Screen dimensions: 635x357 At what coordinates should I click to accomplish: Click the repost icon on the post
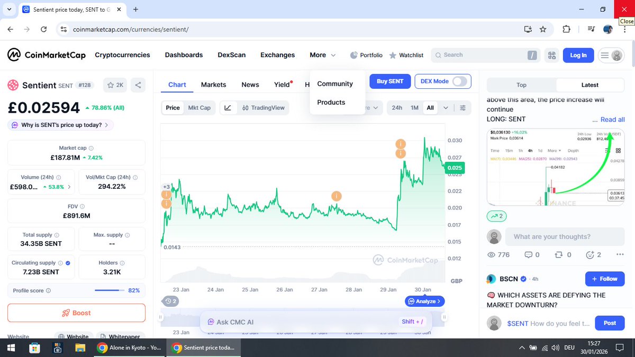pos(558,254)
